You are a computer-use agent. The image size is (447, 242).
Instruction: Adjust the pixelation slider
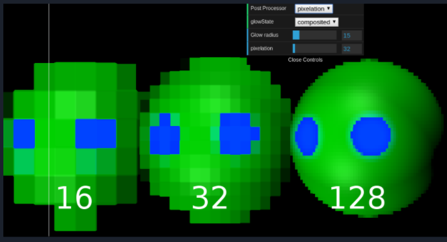click(315, 48)
